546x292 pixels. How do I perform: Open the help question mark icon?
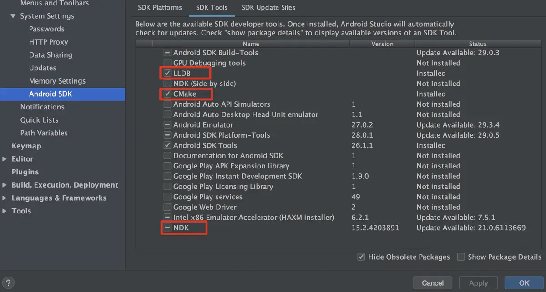point(8,282)
